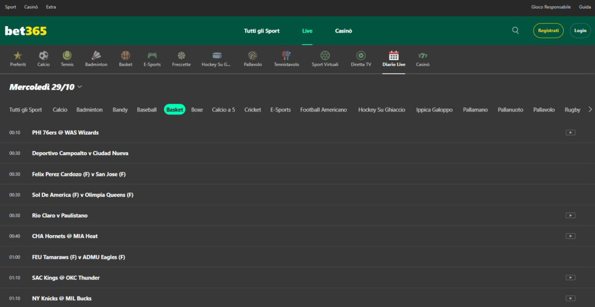This screenshot has width=595, height=307.
Task: Expand the Mercoledì 29/10 date dropdown
Action: (x=80, y=87)
